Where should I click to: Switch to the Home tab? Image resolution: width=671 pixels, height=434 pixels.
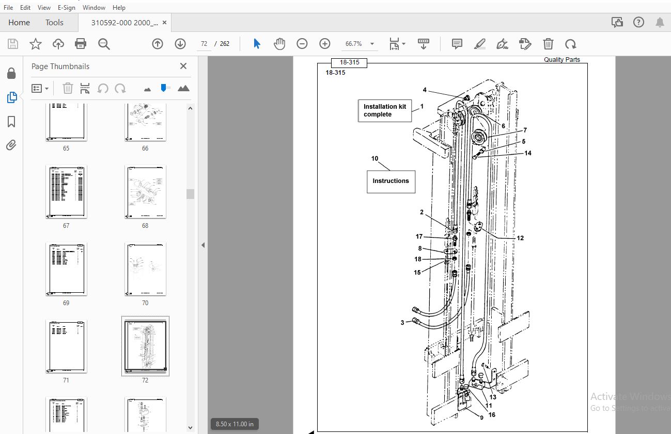[x=19, y=22]
